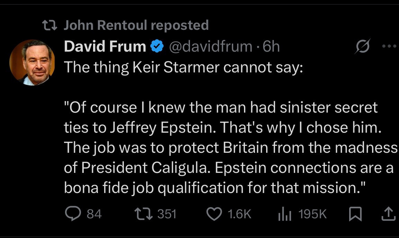Click the 84 replies count
Image resolution: width=399 pixels, height=238 pixels.
[x=94, y=214]
